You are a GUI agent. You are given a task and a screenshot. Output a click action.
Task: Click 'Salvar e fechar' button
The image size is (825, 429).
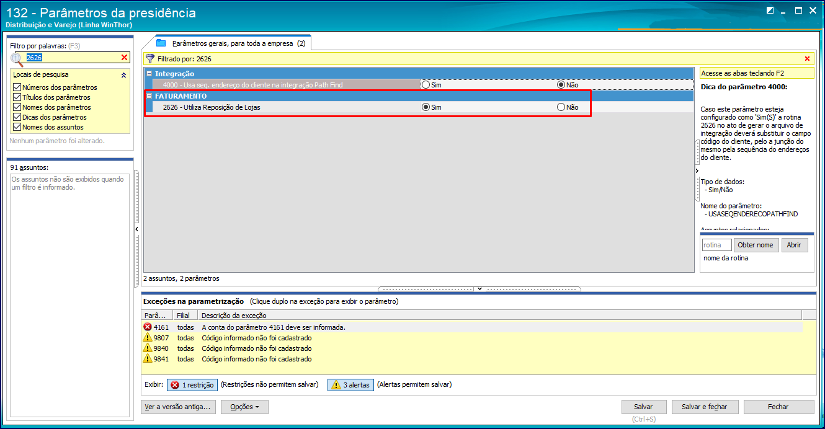pyautogui.click(x=704, y=407)
